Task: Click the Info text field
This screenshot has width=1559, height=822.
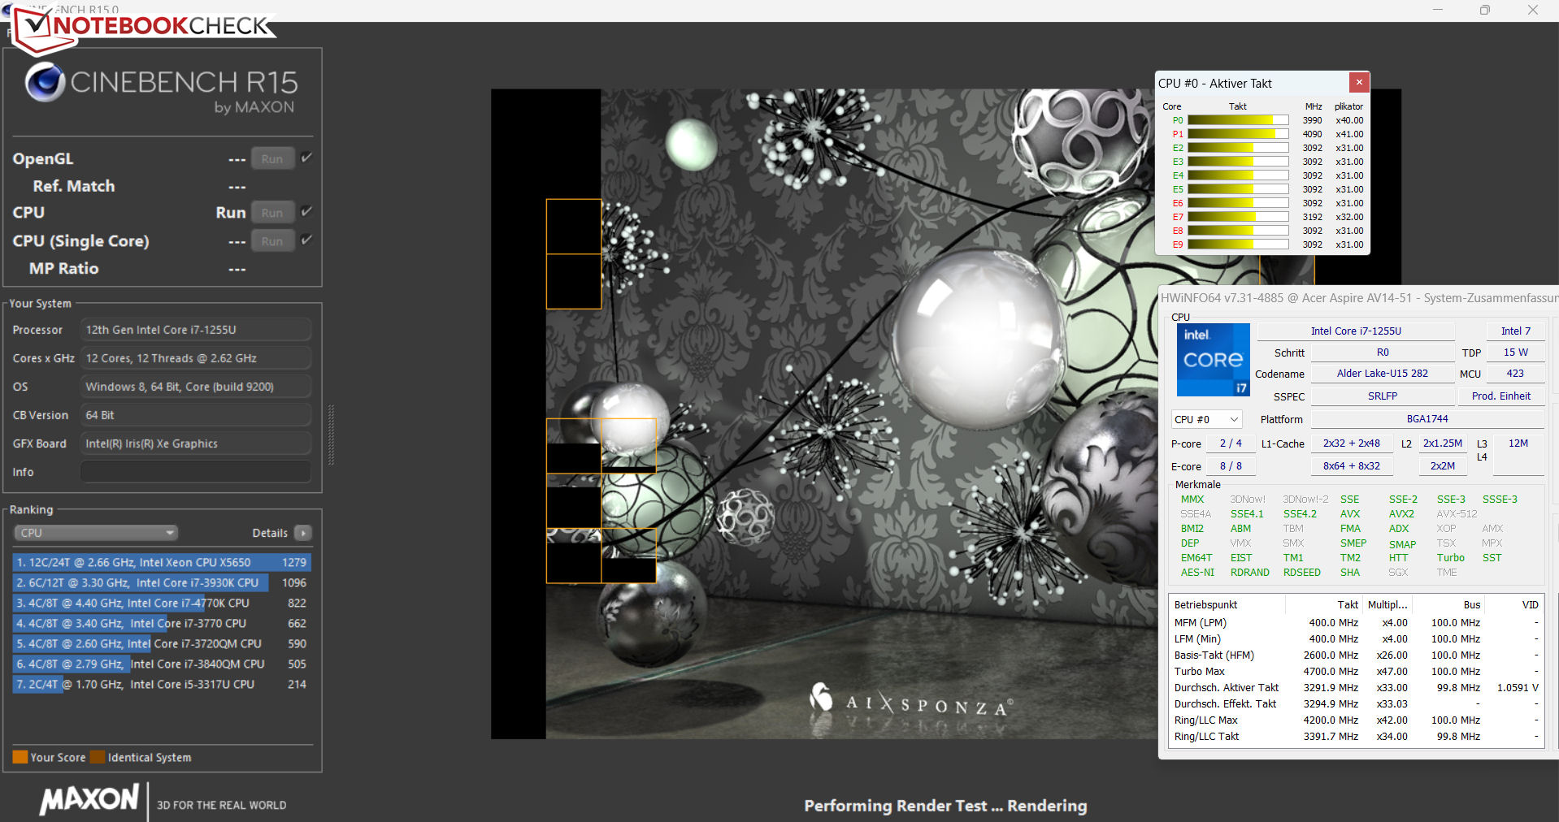Action: click(195, 472)
